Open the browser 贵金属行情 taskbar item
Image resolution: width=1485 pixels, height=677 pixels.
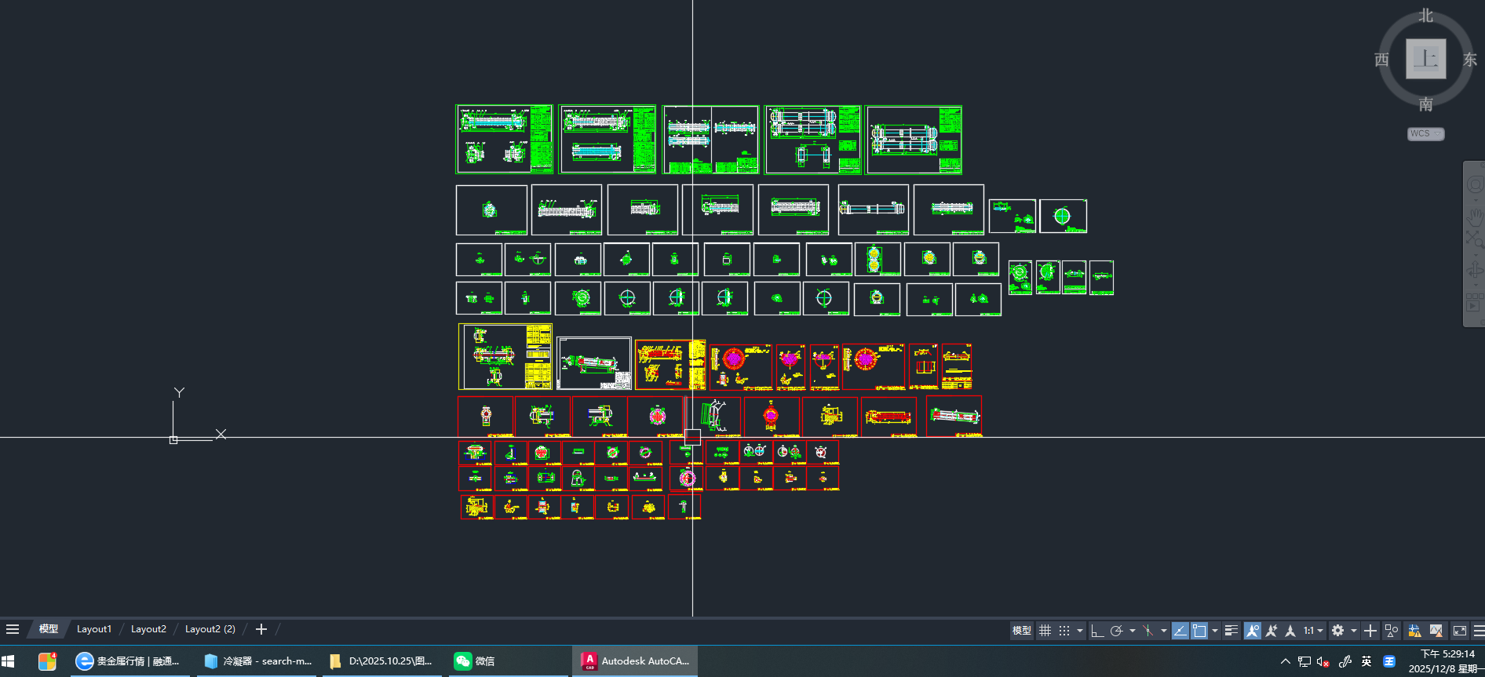click(130, 661)
